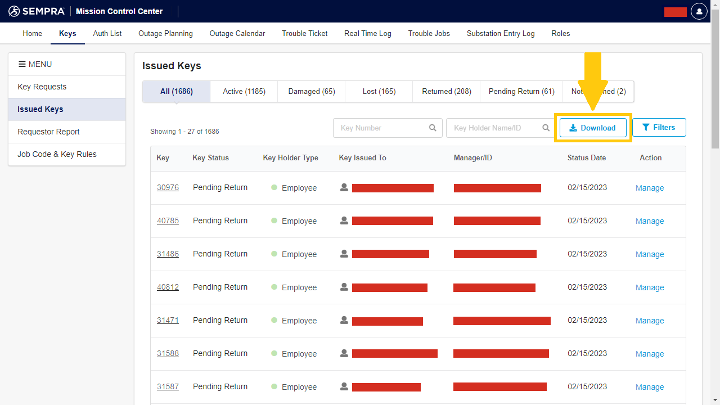Click the Key Number search field
The width and height of the screenshot is (720, 405).
click(x=381, y=128)
